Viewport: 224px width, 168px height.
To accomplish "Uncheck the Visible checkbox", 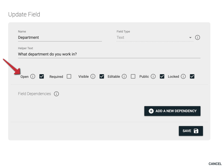I will point(102,76).
